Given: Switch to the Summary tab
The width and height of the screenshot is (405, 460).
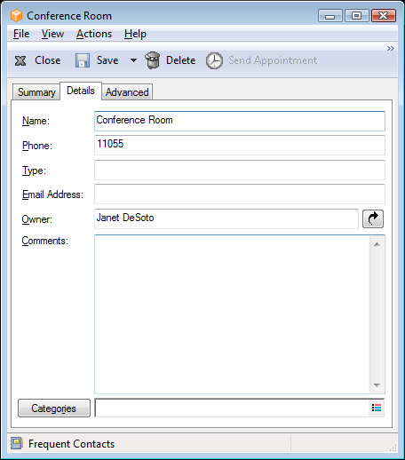Looking at the screenshot, I should click(x=36, y=92).
